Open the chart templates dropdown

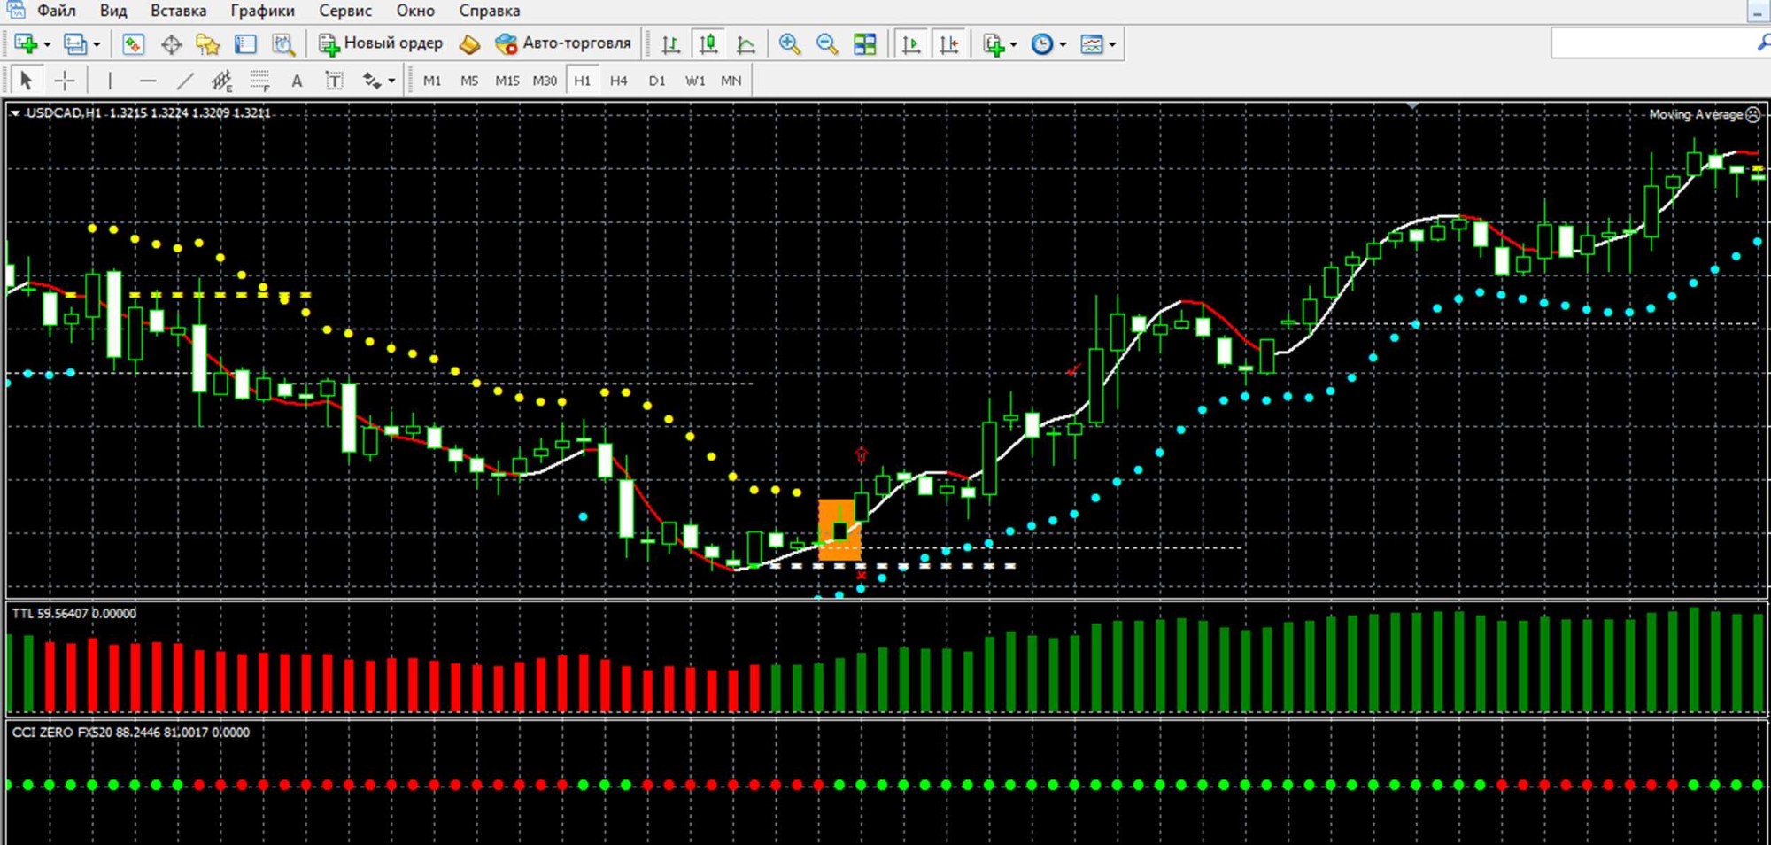coord(1112,44)
